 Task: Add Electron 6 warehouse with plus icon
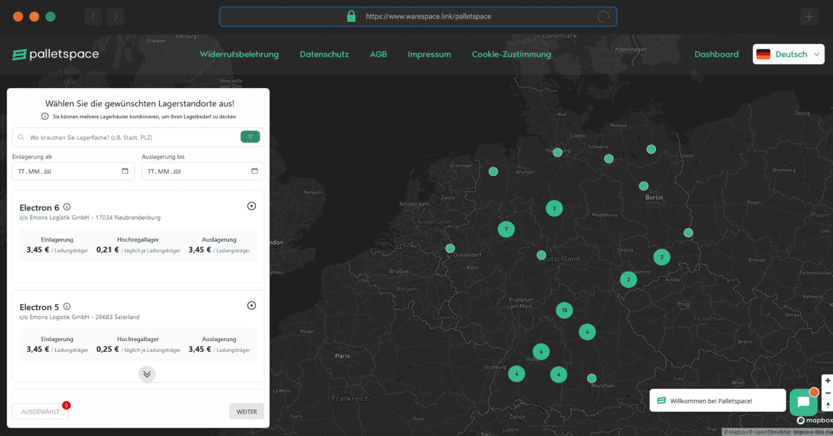click(252, 206)
